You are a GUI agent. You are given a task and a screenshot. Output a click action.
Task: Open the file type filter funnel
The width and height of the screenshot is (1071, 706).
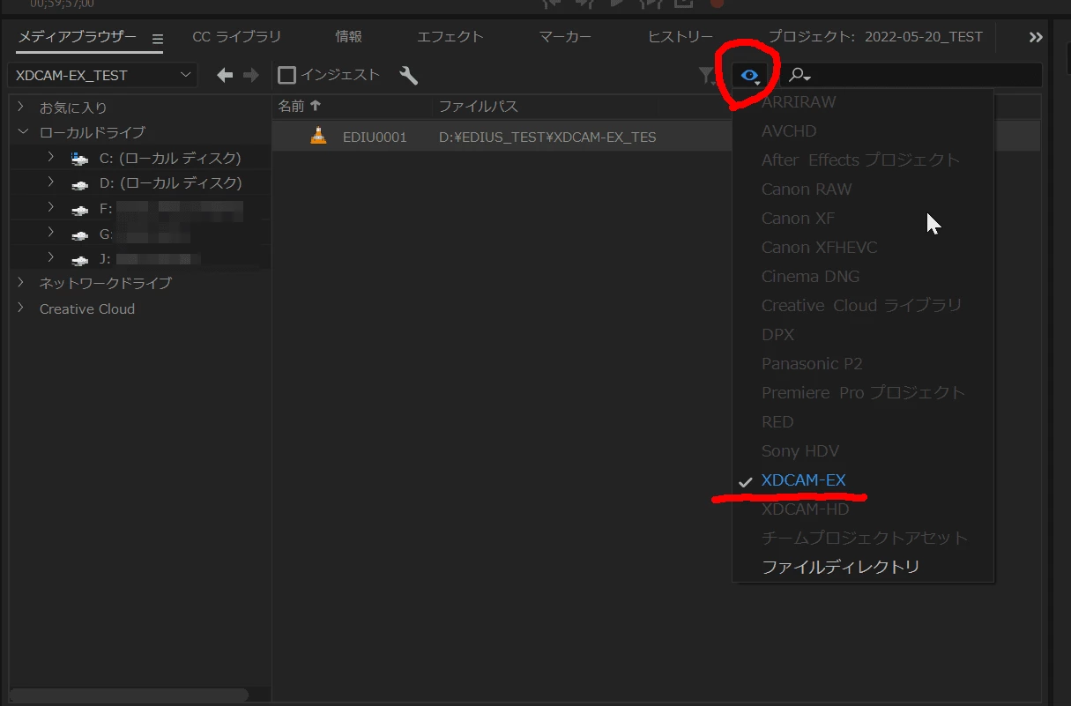coord(707,77)
